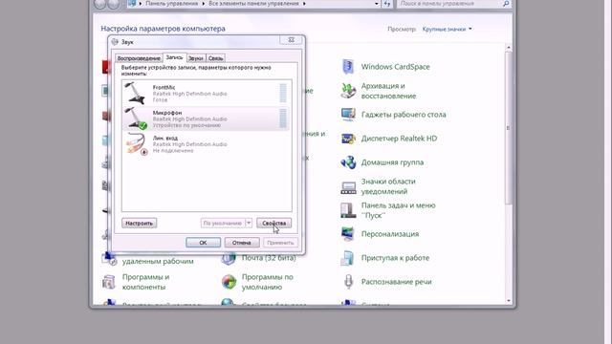This screenshot has width=612, height=344.
Task: Click the control panel vertical scrollbar
Action: pyautogui.click(x=508, y=128)
